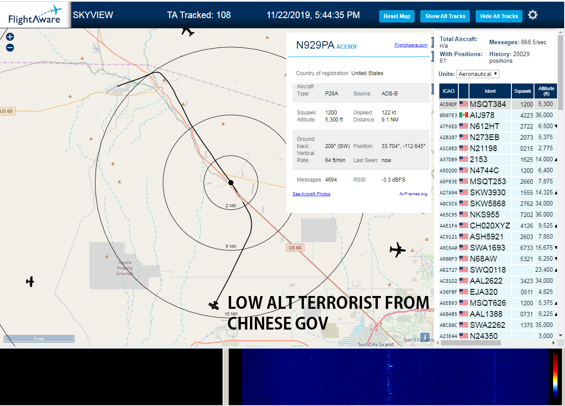Click the US flag in 2153 row

(464, 159)
